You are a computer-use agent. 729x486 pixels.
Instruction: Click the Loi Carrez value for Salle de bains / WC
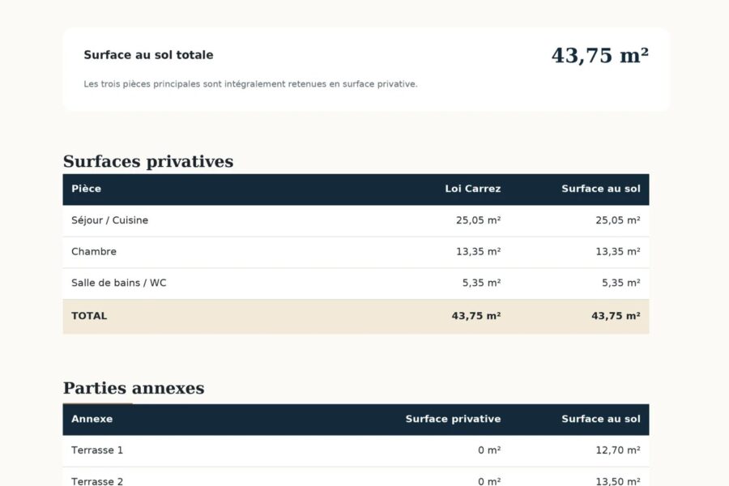[482, 283]
